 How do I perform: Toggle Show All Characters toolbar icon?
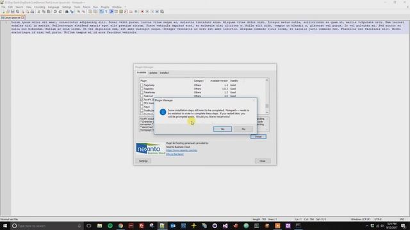pos(106,11)
